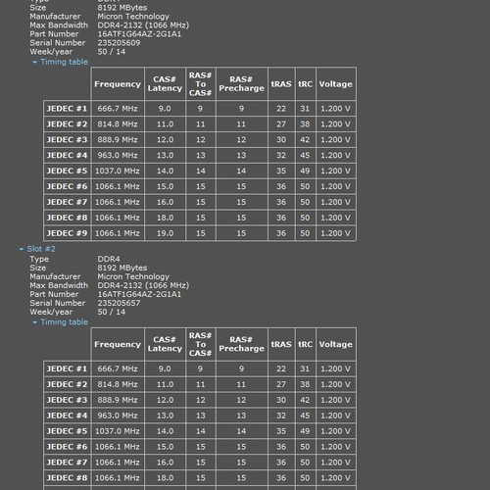
Task: Select the JEDEC #9 row header in the upper table
Action: [67, 233]
